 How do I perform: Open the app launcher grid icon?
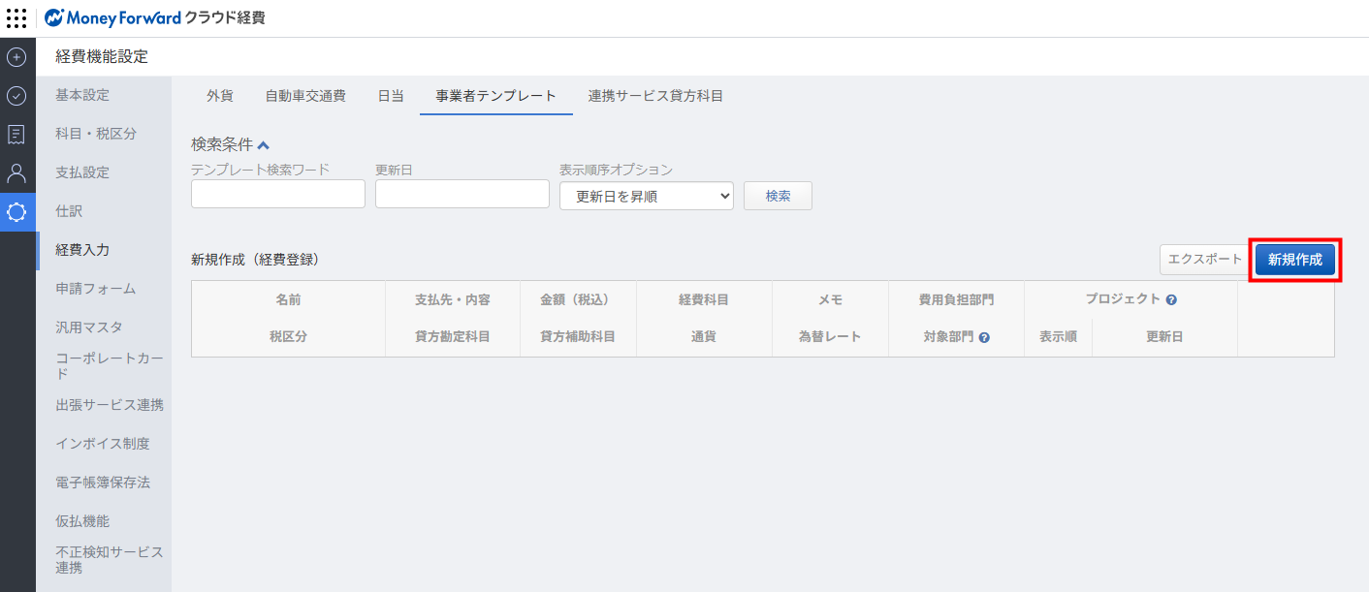[x=16, y=17]
